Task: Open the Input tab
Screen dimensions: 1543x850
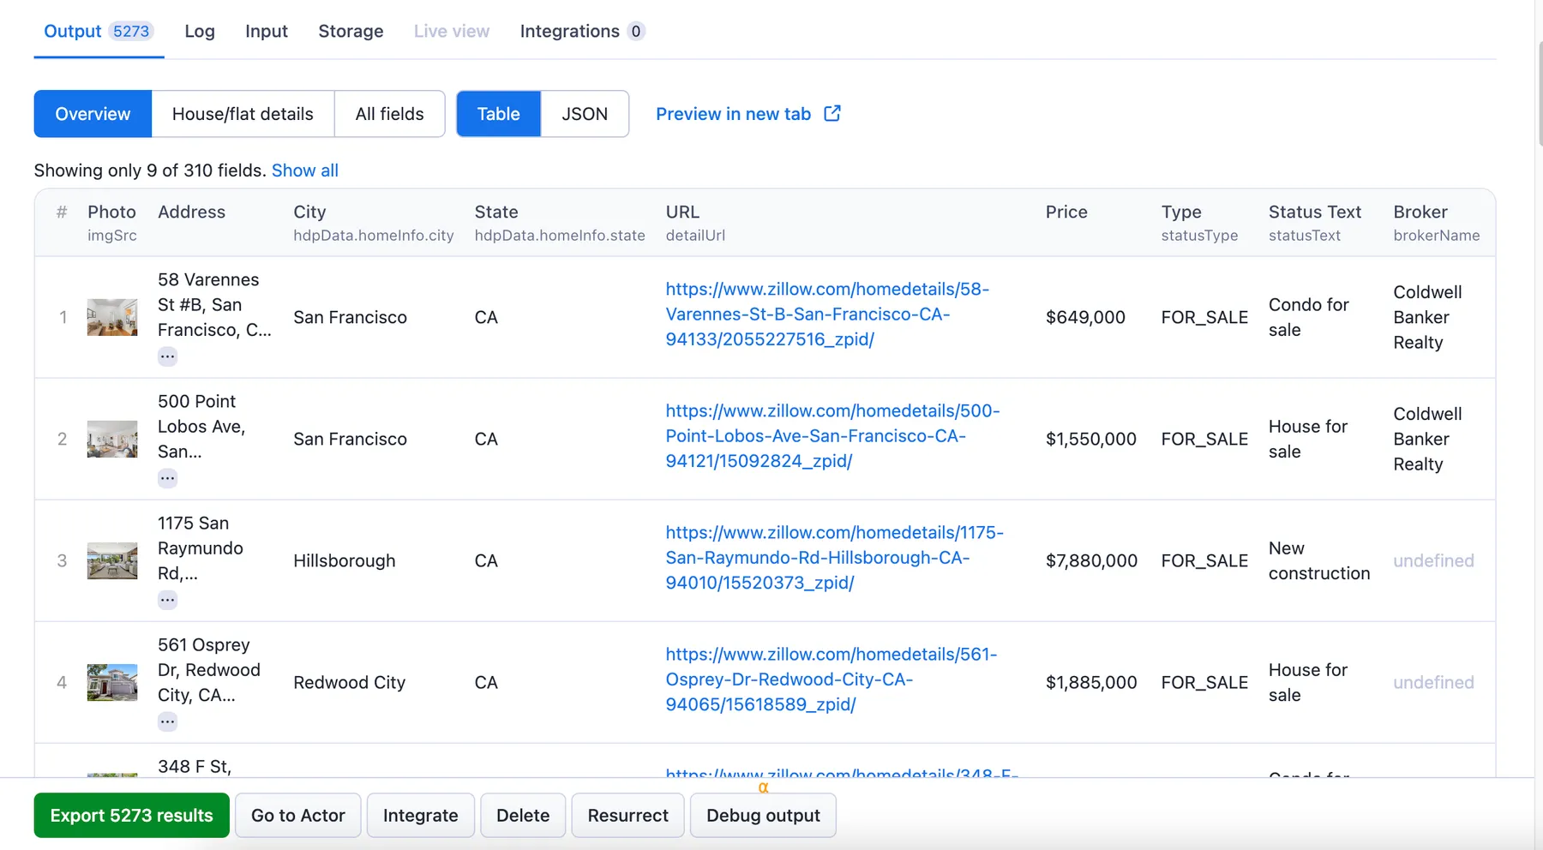Action: click(267, 31)
